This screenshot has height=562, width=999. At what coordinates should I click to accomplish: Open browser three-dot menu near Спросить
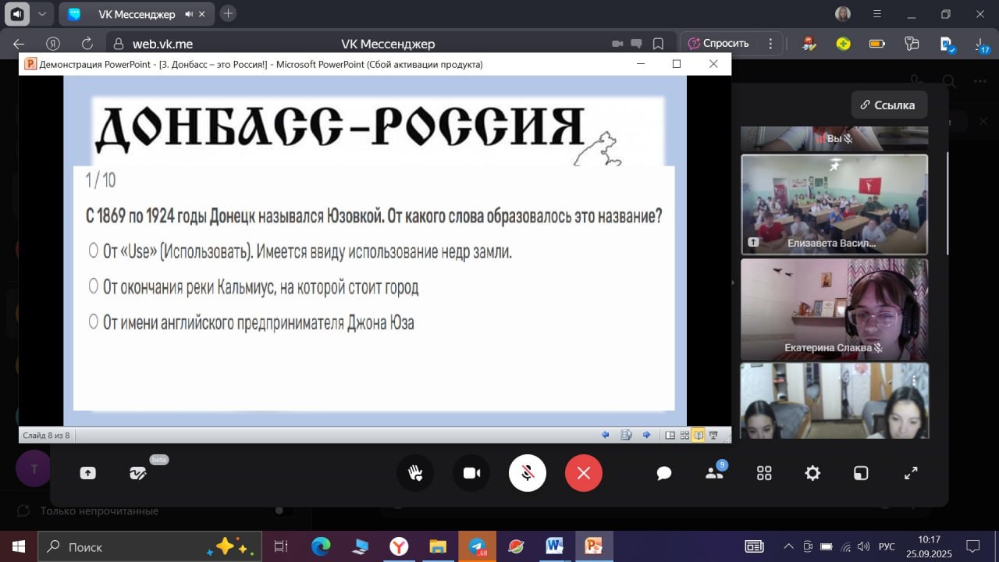(771, 44)
